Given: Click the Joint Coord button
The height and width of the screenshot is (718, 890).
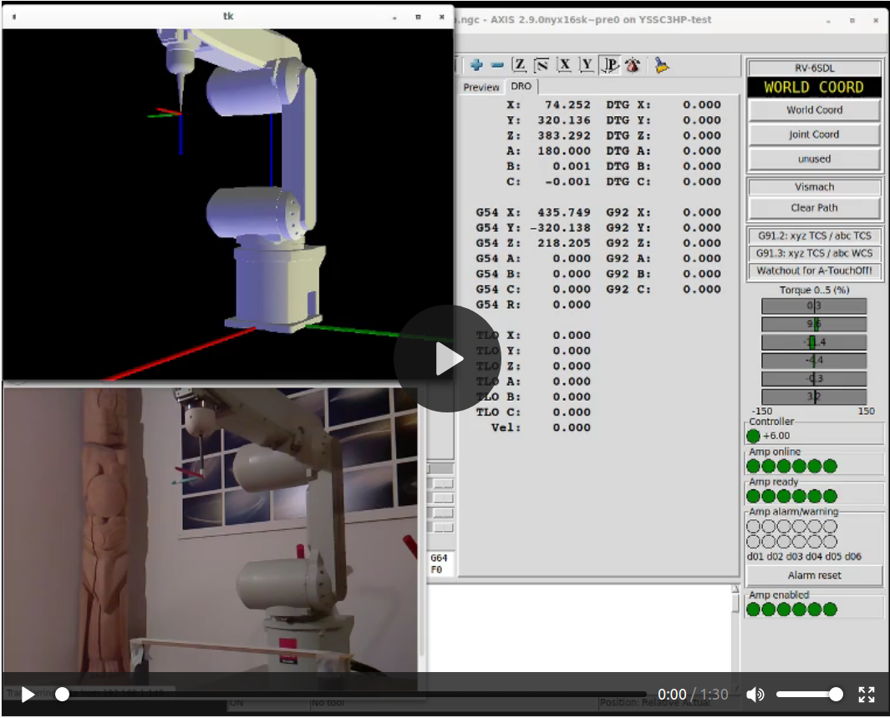Looking at the screenshot, I should pos(814,134).
